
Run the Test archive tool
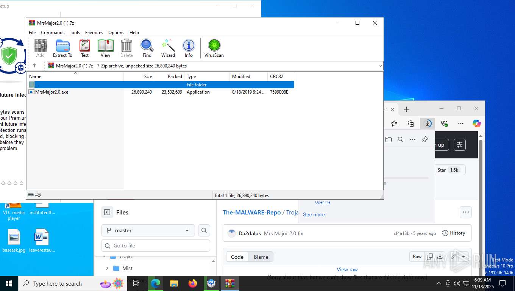coord(85,48)
